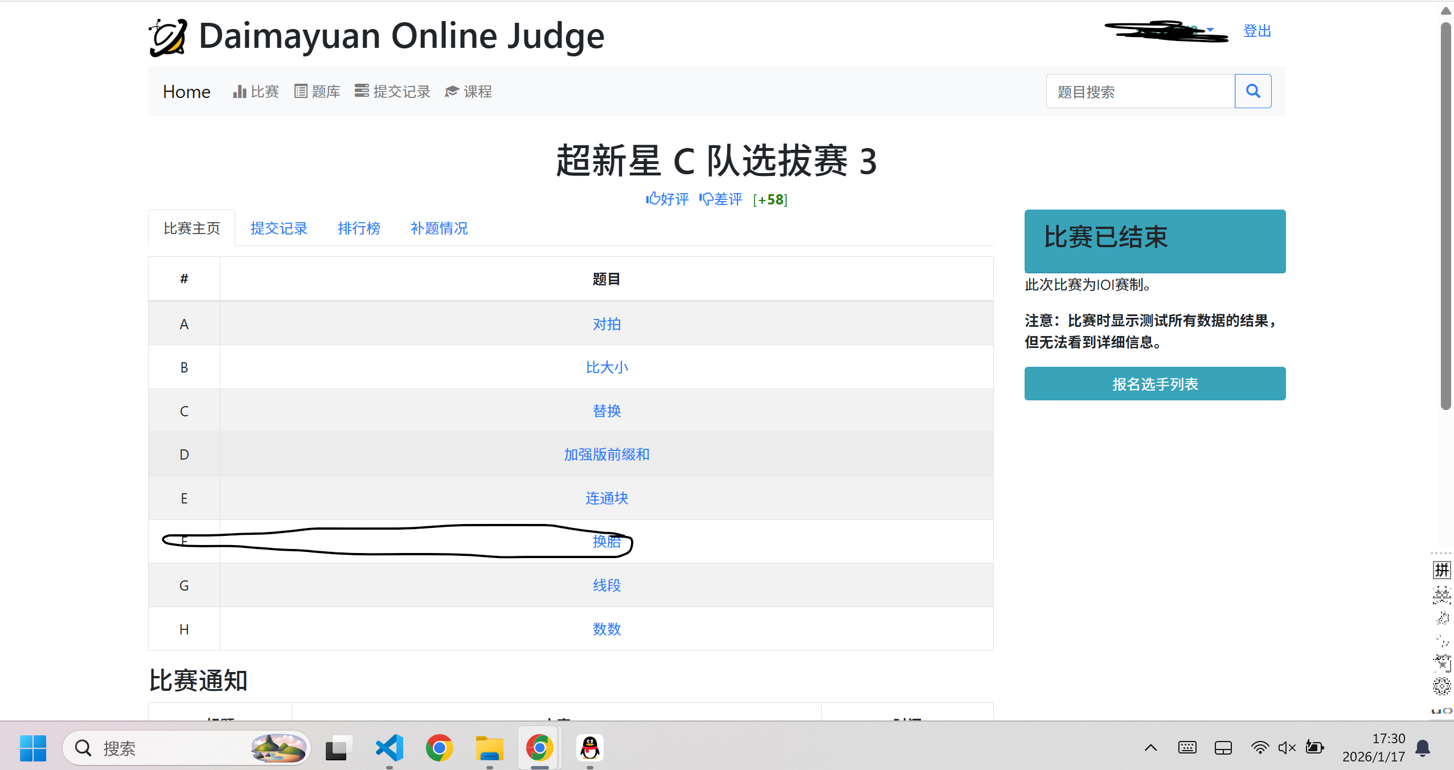This screenshot has height=770, width=1454.
Task: Switch to the 排行榜 tab
Action: (x=359, y=228)
